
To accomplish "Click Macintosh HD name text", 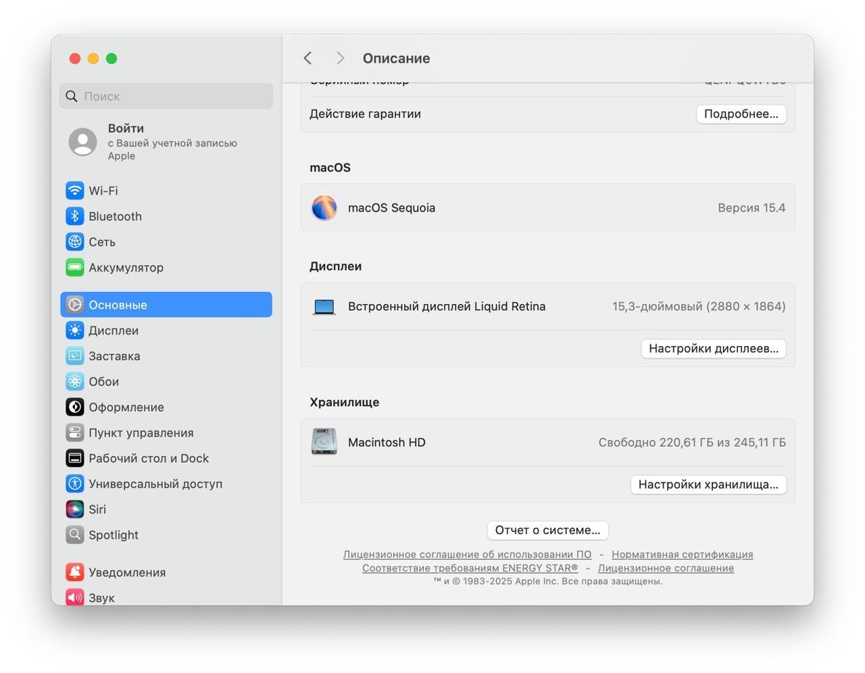I will click(x=387, y=443).
